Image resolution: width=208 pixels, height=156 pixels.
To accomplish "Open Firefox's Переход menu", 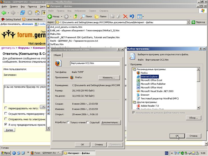I will click(x=32, y=6).
